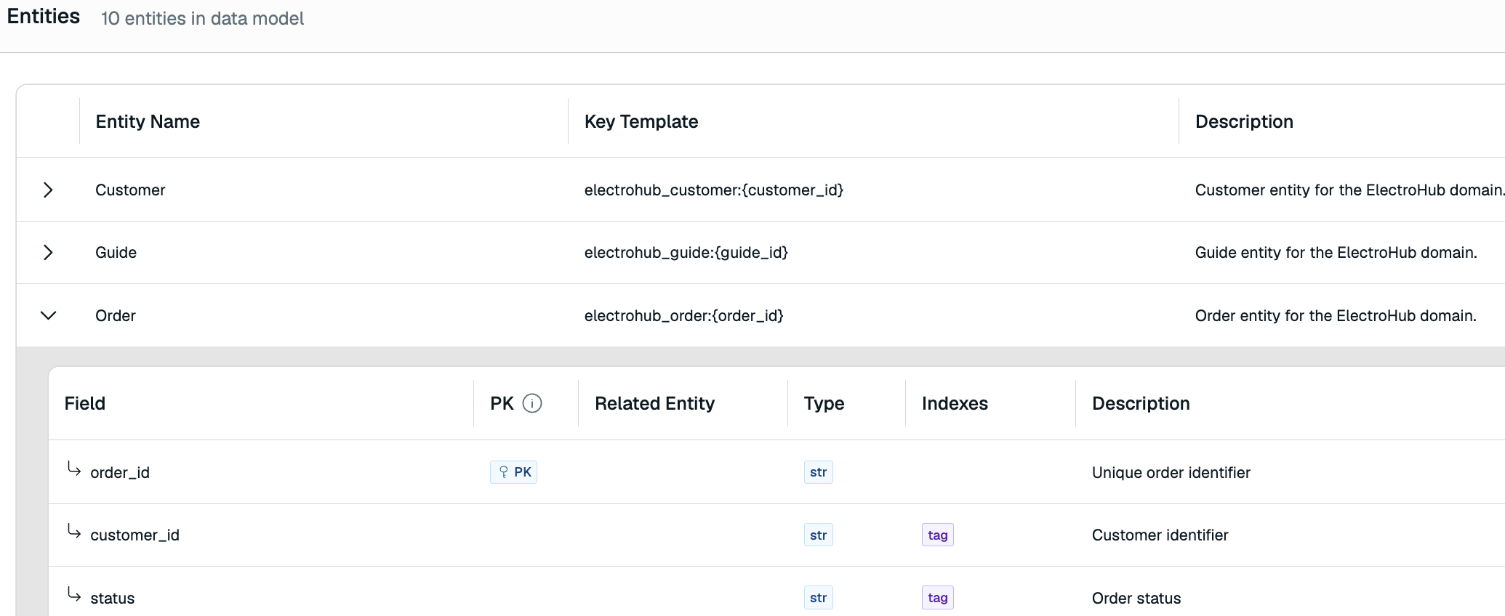
Task: Click the Key Template column header
Action: click(641, 121)
